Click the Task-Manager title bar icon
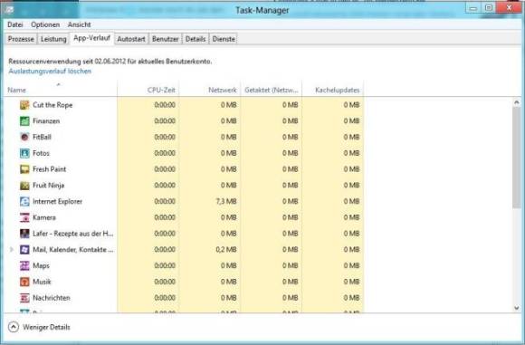The image size is (525, 345). pyautogui.click(x=9, y=10)
